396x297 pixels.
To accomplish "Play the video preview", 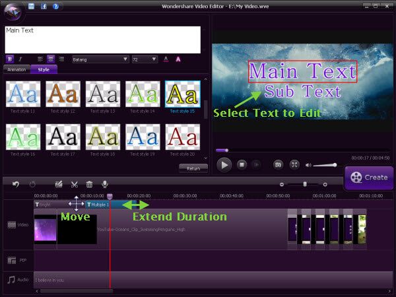I will click(224, 165).
